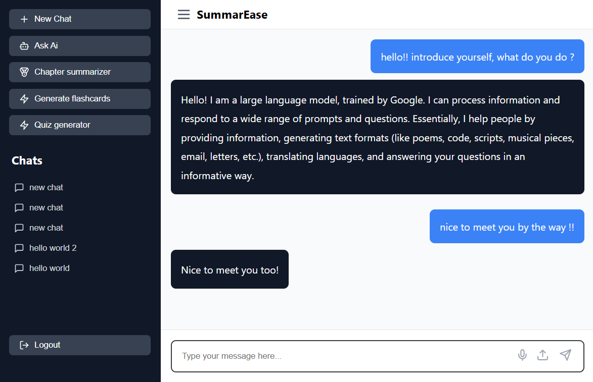This screenshot has width=593, height=382.
Task: Click the plus icon on New Chat
Action: coord(24,19)
